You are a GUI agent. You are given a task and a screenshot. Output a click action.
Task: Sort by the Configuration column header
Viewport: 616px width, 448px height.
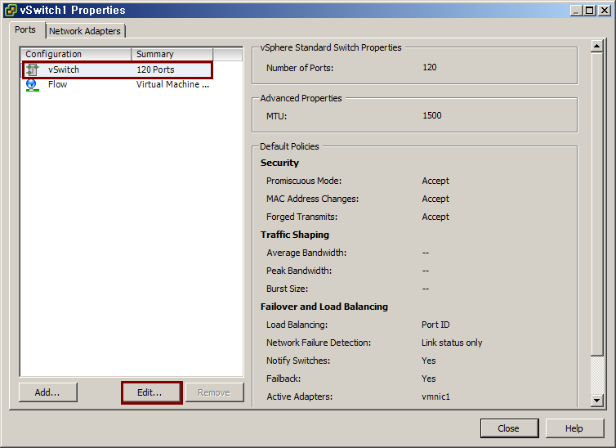[x=76, y=54]
